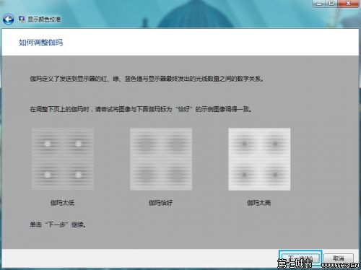Select the 伽玛恰好 sample image
Screen dimensions: 361x270
(161, 159)
